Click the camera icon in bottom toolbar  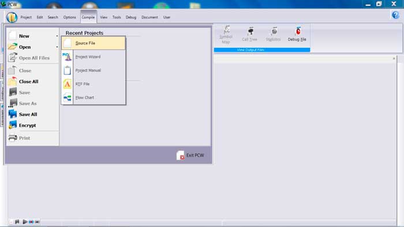click(38, 222)
